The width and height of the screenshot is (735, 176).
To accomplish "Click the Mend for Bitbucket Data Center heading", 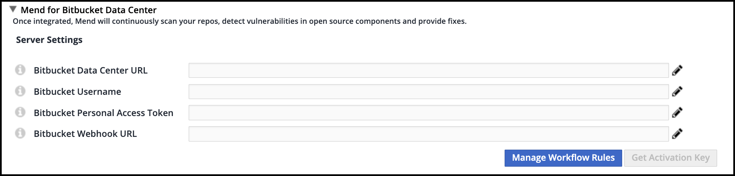I will click(x=89, y=10).
